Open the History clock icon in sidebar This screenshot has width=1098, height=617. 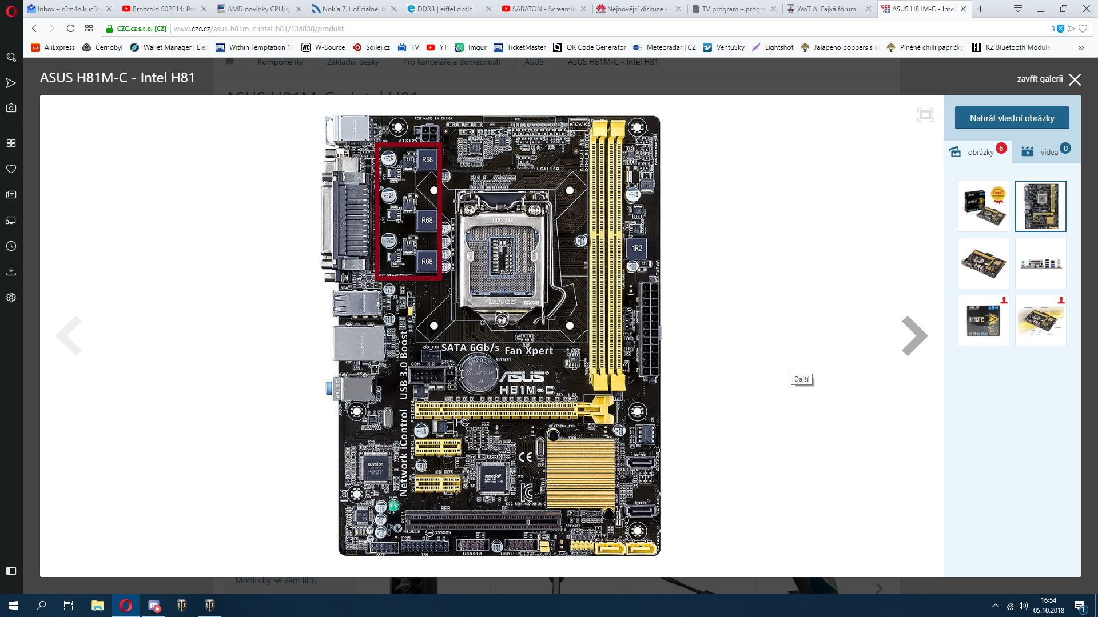point(11,246)
